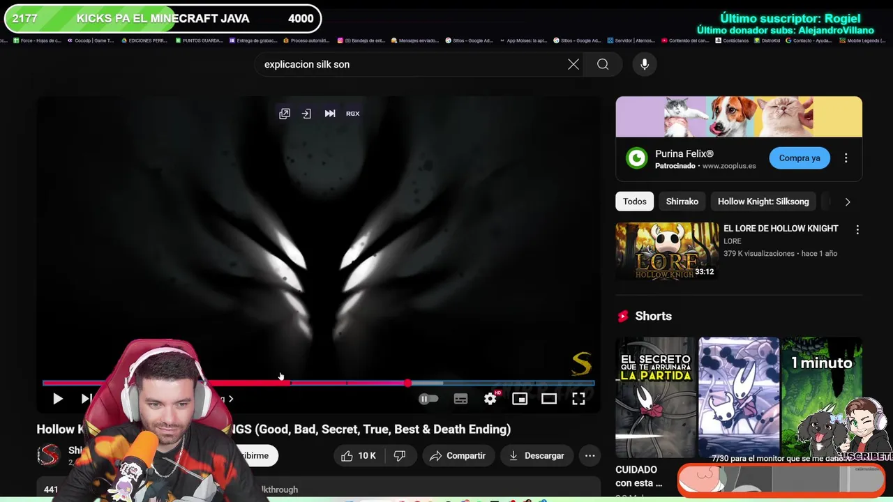The height and width of the screenshot is (502, 893).
Task: Open 'App Moises: la apl...' bookmark
Action: pos(523,40)
